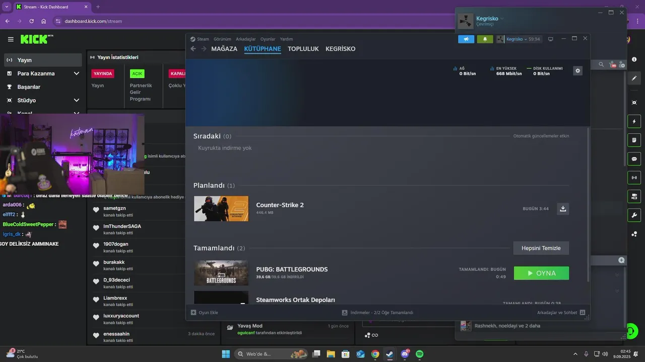Open Steam notifications bell
Viewport: 645px width, 362px height.
click(x=485, y=39)
